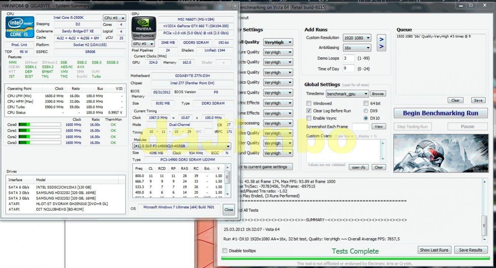Click the Save Results button
Viewport: 496px width, 268px height.
pyautogui.click(x=471, y=250)
